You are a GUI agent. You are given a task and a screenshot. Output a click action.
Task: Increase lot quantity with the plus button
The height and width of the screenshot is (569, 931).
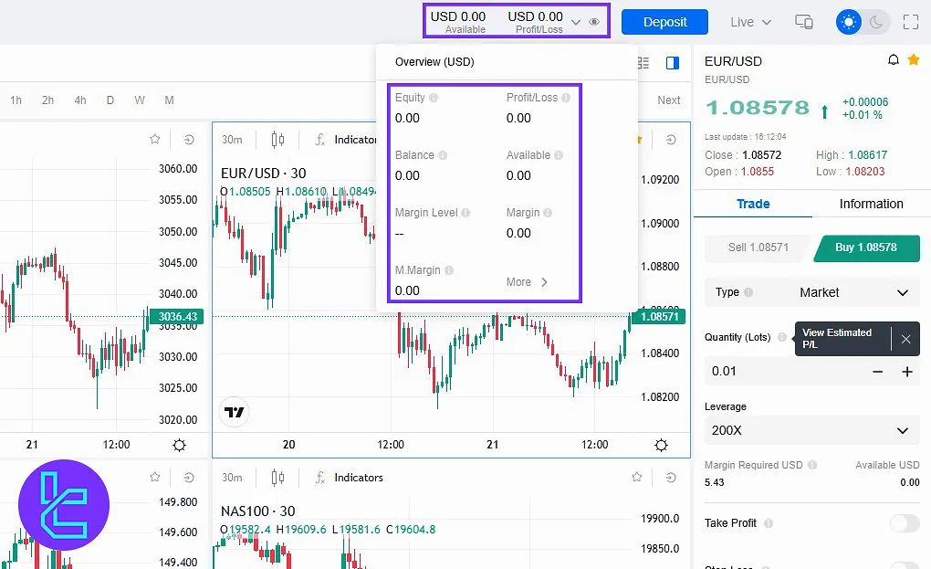click(907, 372)
